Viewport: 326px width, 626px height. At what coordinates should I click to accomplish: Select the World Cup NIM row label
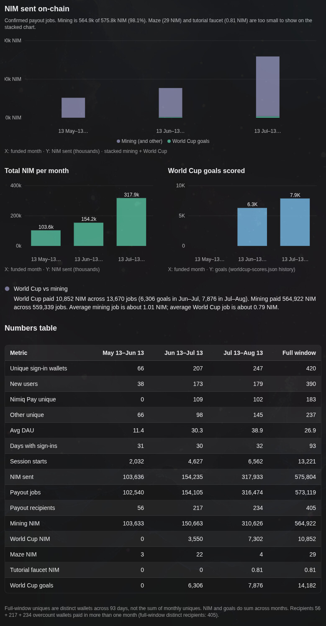click(30, 539)
